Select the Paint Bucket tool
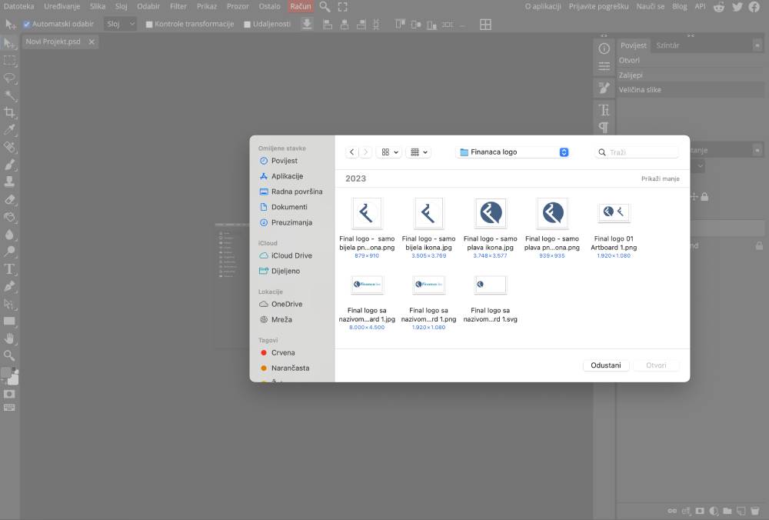Screen dimensions: 769x520 pyautogui.click(x=9, y=216)
